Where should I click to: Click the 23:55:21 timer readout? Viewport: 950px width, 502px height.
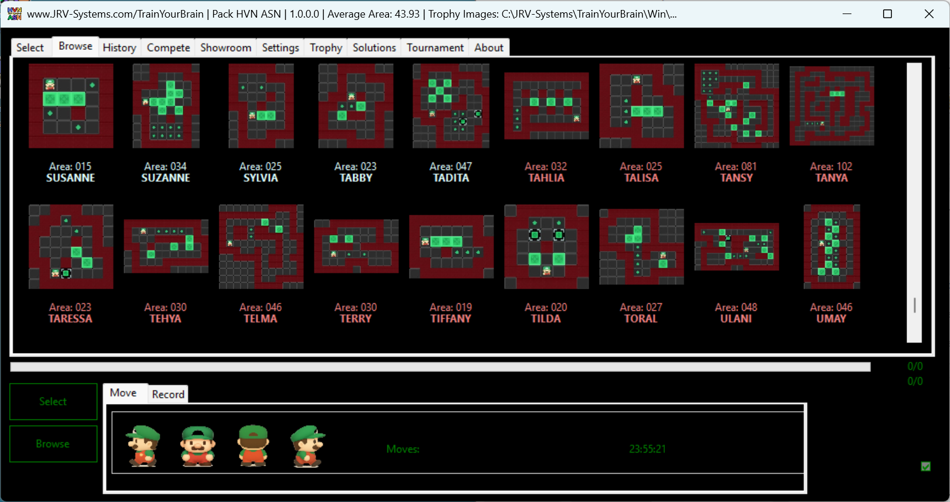[648, 449]
